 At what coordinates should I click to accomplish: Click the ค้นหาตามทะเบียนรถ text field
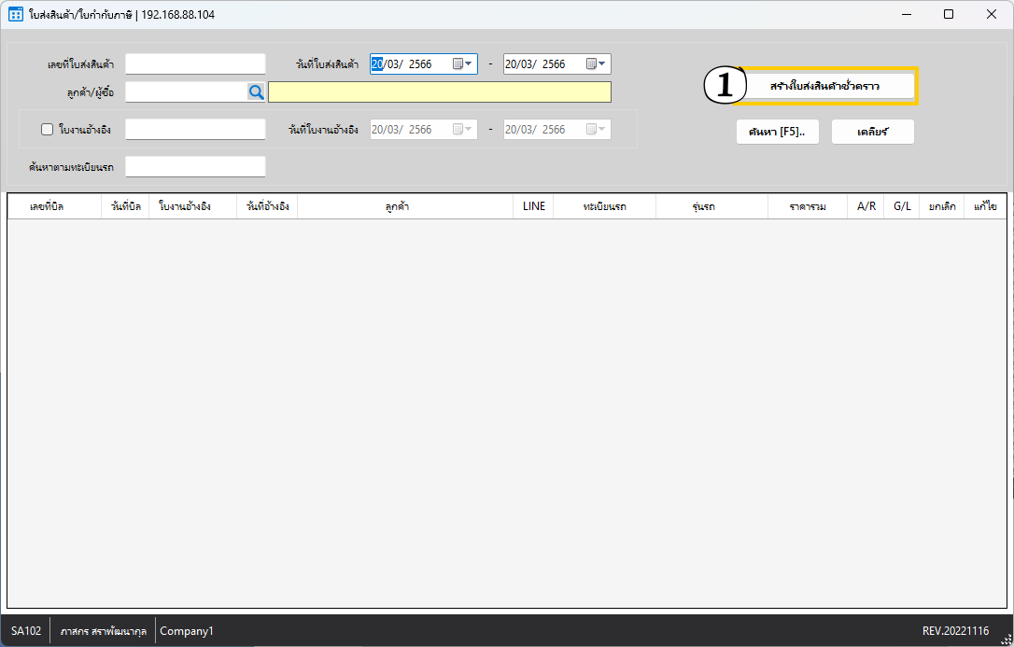point(195,166)
